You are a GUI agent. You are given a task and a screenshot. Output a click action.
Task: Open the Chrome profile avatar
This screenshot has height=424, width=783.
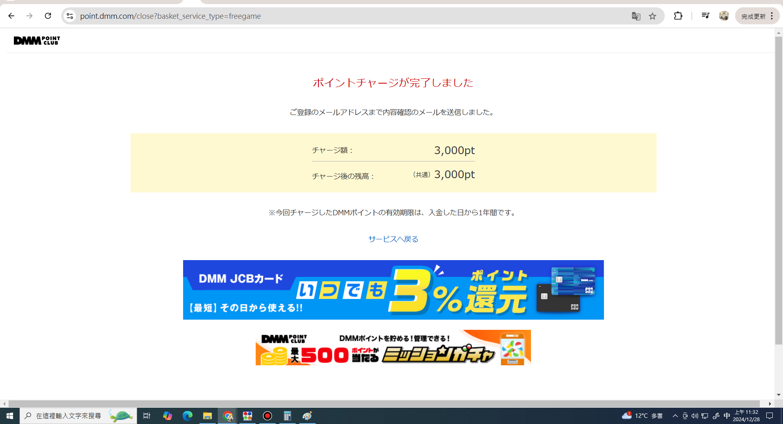[x=724, y=16]
